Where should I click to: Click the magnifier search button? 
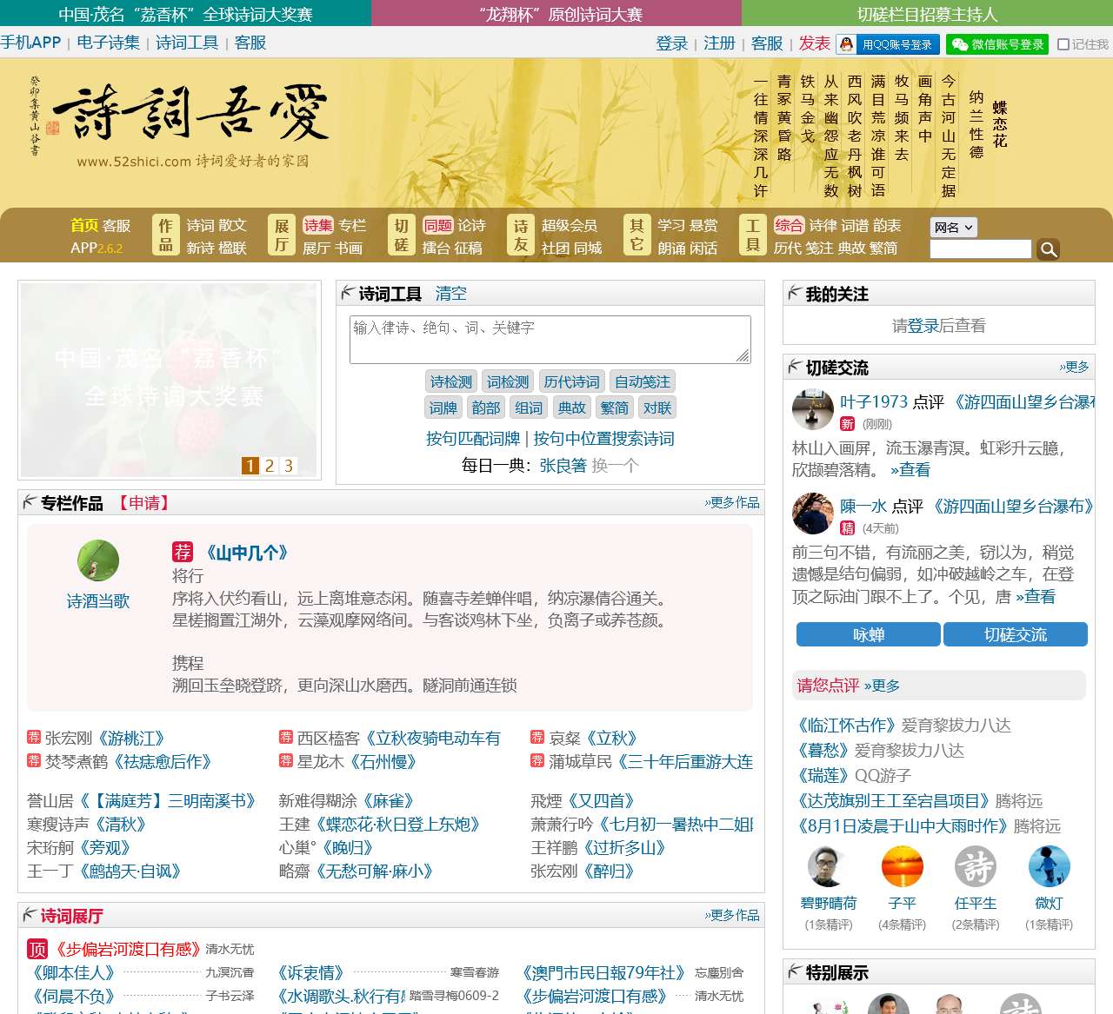tap(1048, 249)
